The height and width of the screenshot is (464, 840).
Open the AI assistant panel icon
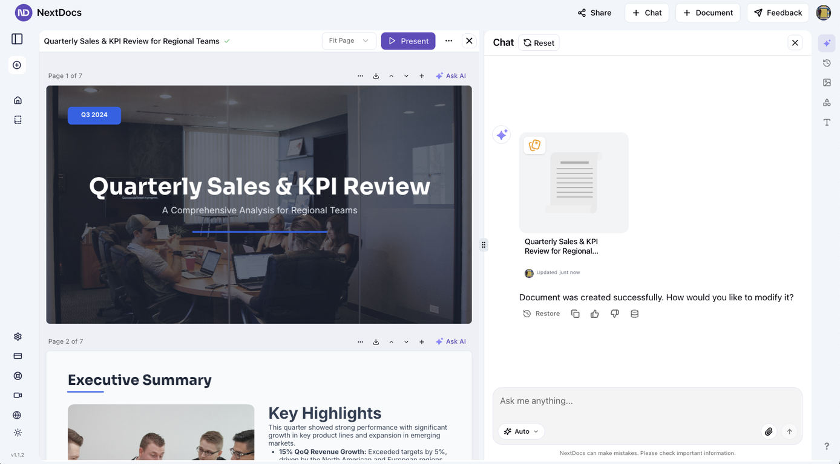click(827, 43)
